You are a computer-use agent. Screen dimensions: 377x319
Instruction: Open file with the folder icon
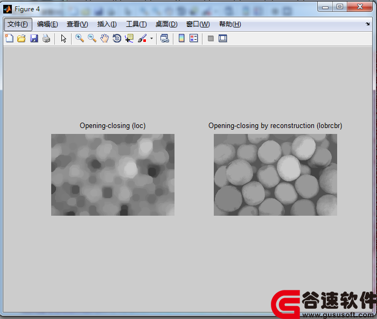click(22, 38)
